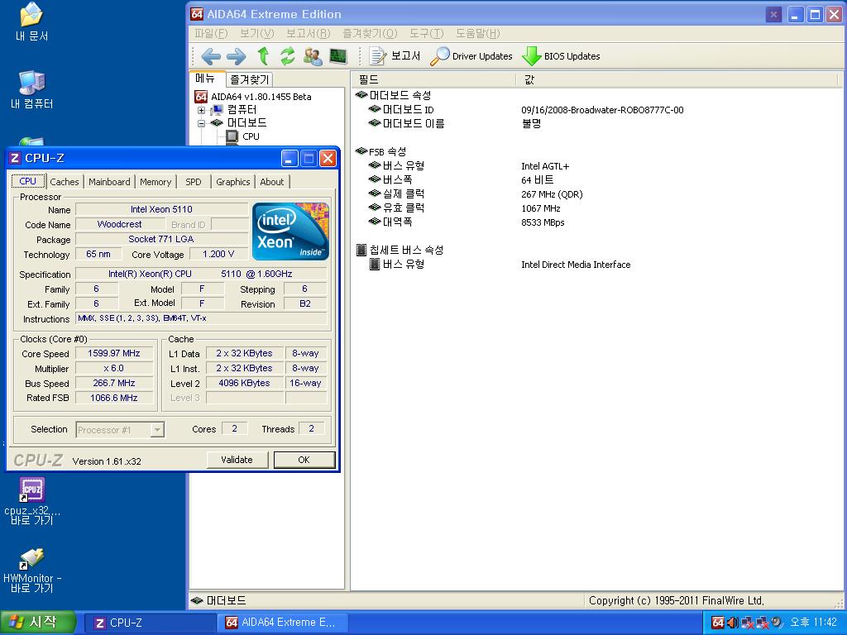Select the CPU tab in CPU-Z
The image size is (847, 635).
tap(27, 181)
